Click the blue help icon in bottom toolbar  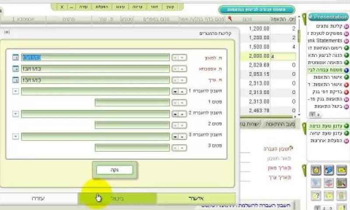click(329, 170)
